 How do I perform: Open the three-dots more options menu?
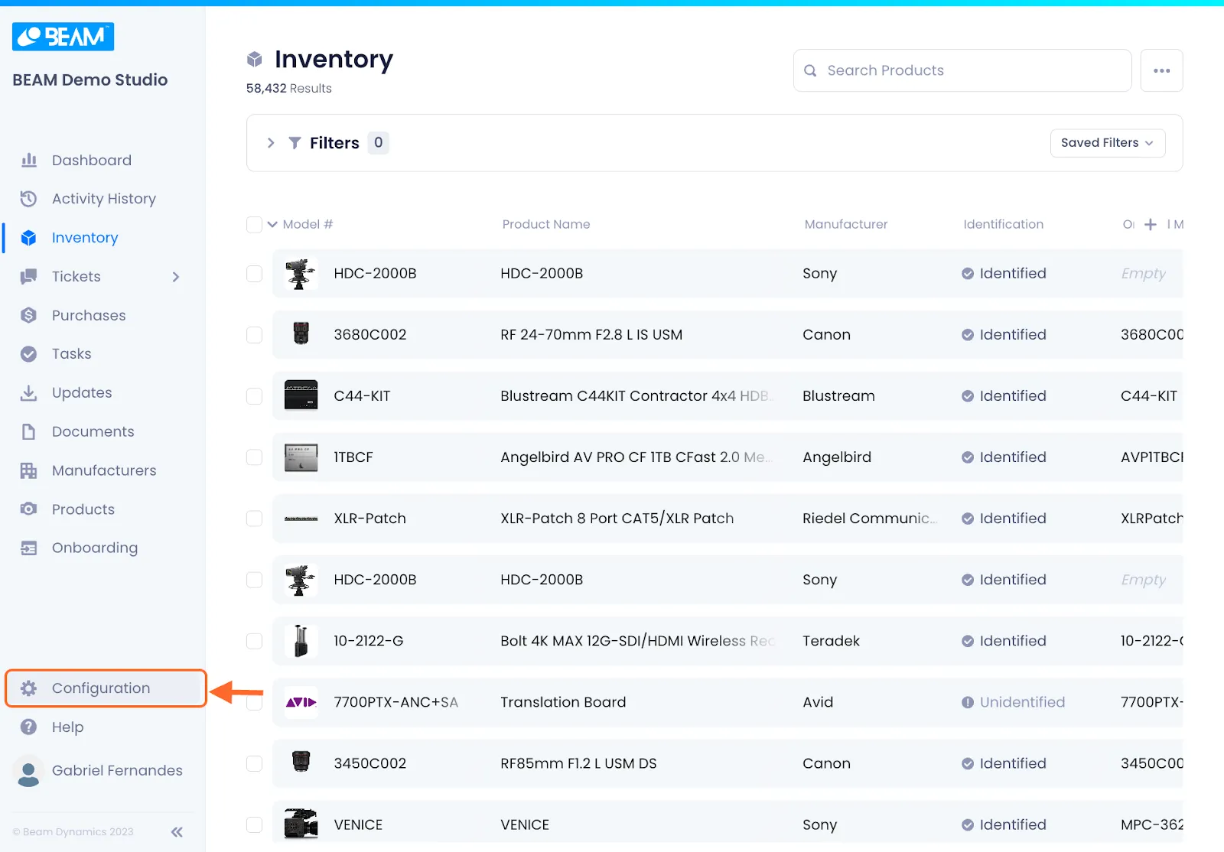pyautogui.click(x=1162, y=70)
